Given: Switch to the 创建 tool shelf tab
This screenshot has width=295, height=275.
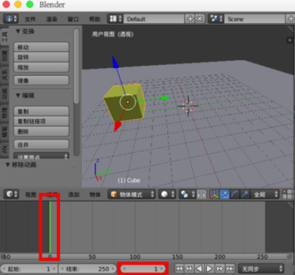Looking at the screenshot, I should (4, 56).
